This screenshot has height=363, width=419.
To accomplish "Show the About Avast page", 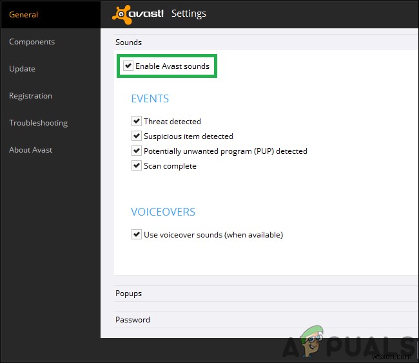I will tap(30, 150).
